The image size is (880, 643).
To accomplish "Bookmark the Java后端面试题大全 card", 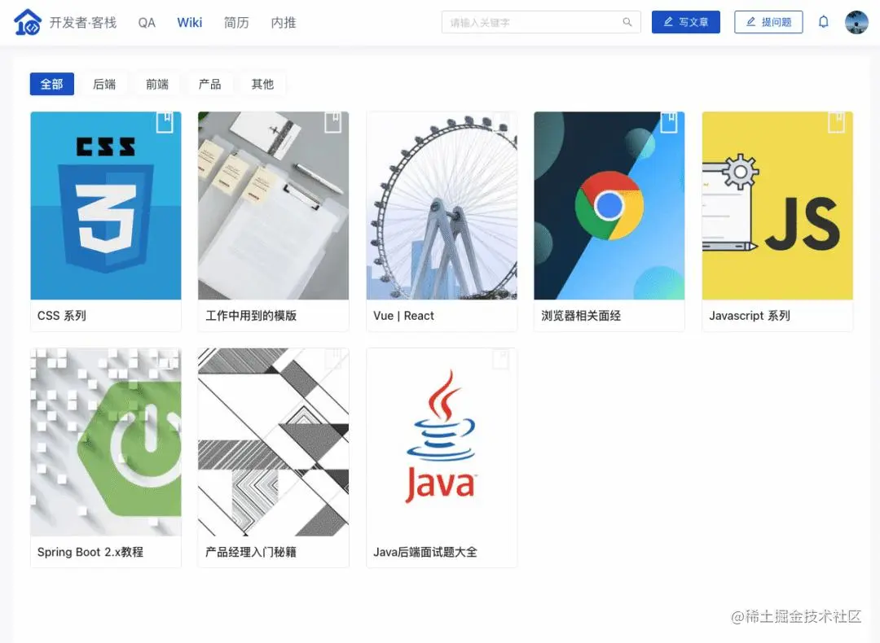I will (500, 359).
